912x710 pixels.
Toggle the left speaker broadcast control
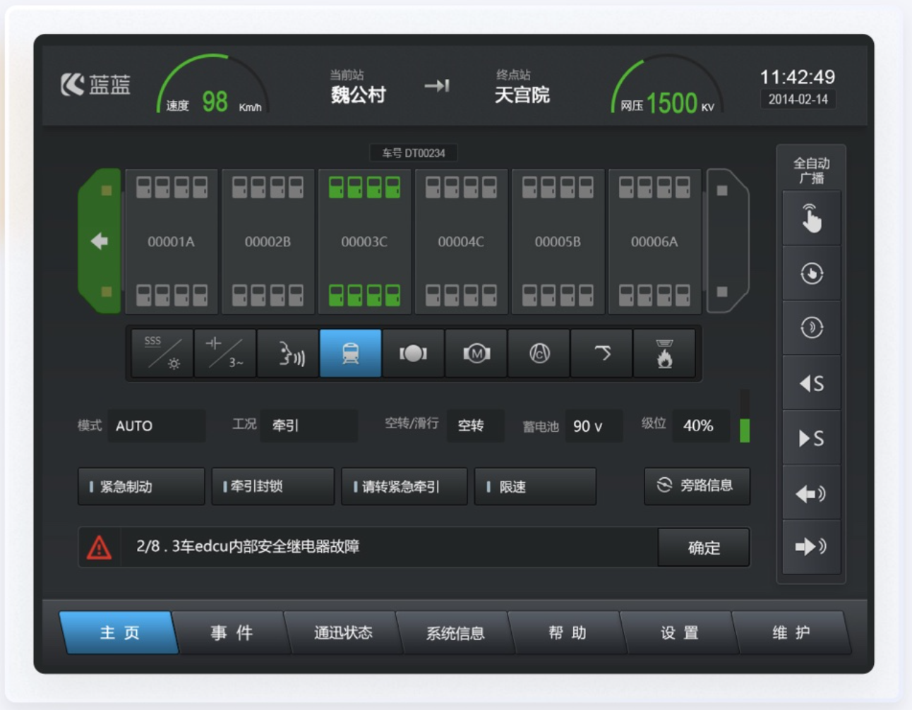pos(811,493)
